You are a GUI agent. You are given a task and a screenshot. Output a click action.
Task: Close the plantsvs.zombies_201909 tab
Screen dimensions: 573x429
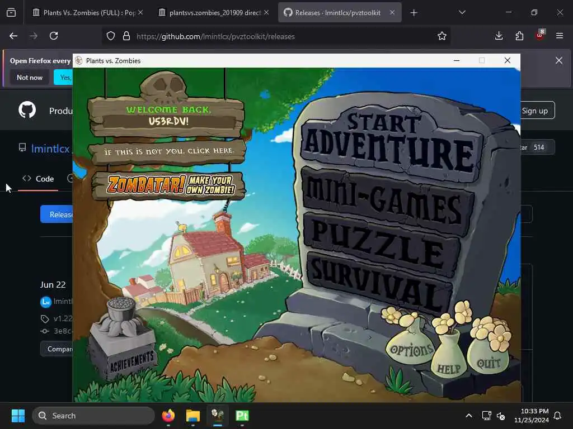[266, 12]
